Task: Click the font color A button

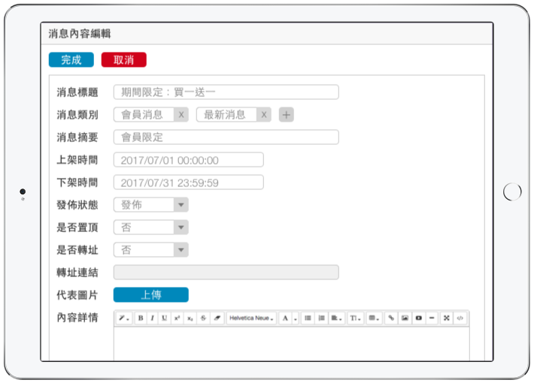Action: 285,318
